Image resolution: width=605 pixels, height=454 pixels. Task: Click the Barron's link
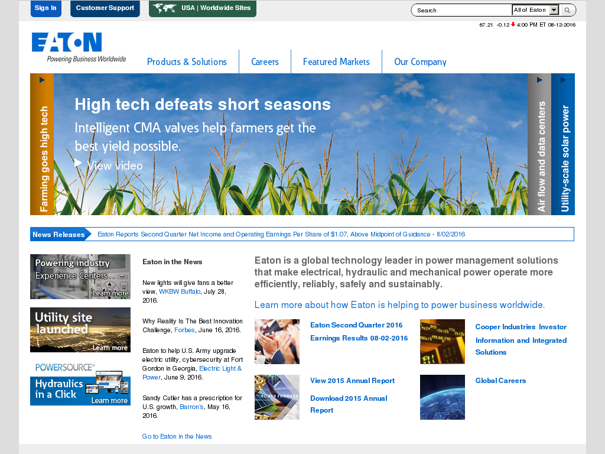[191, 407]
